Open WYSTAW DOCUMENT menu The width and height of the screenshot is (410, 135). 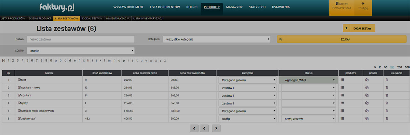(x=128, y=7)
